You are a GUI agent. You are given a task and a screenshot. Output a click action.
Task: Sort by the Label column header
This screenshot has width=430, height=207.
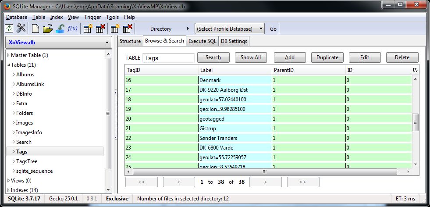coord(235,70)
